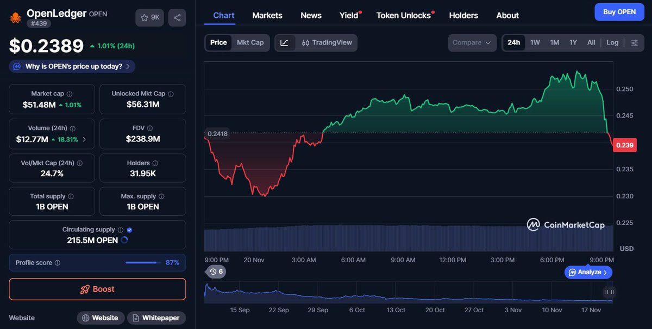This screenshot has height=329, width=652.
Task: Click the Profile score progress bar
Action: (143, 263)
